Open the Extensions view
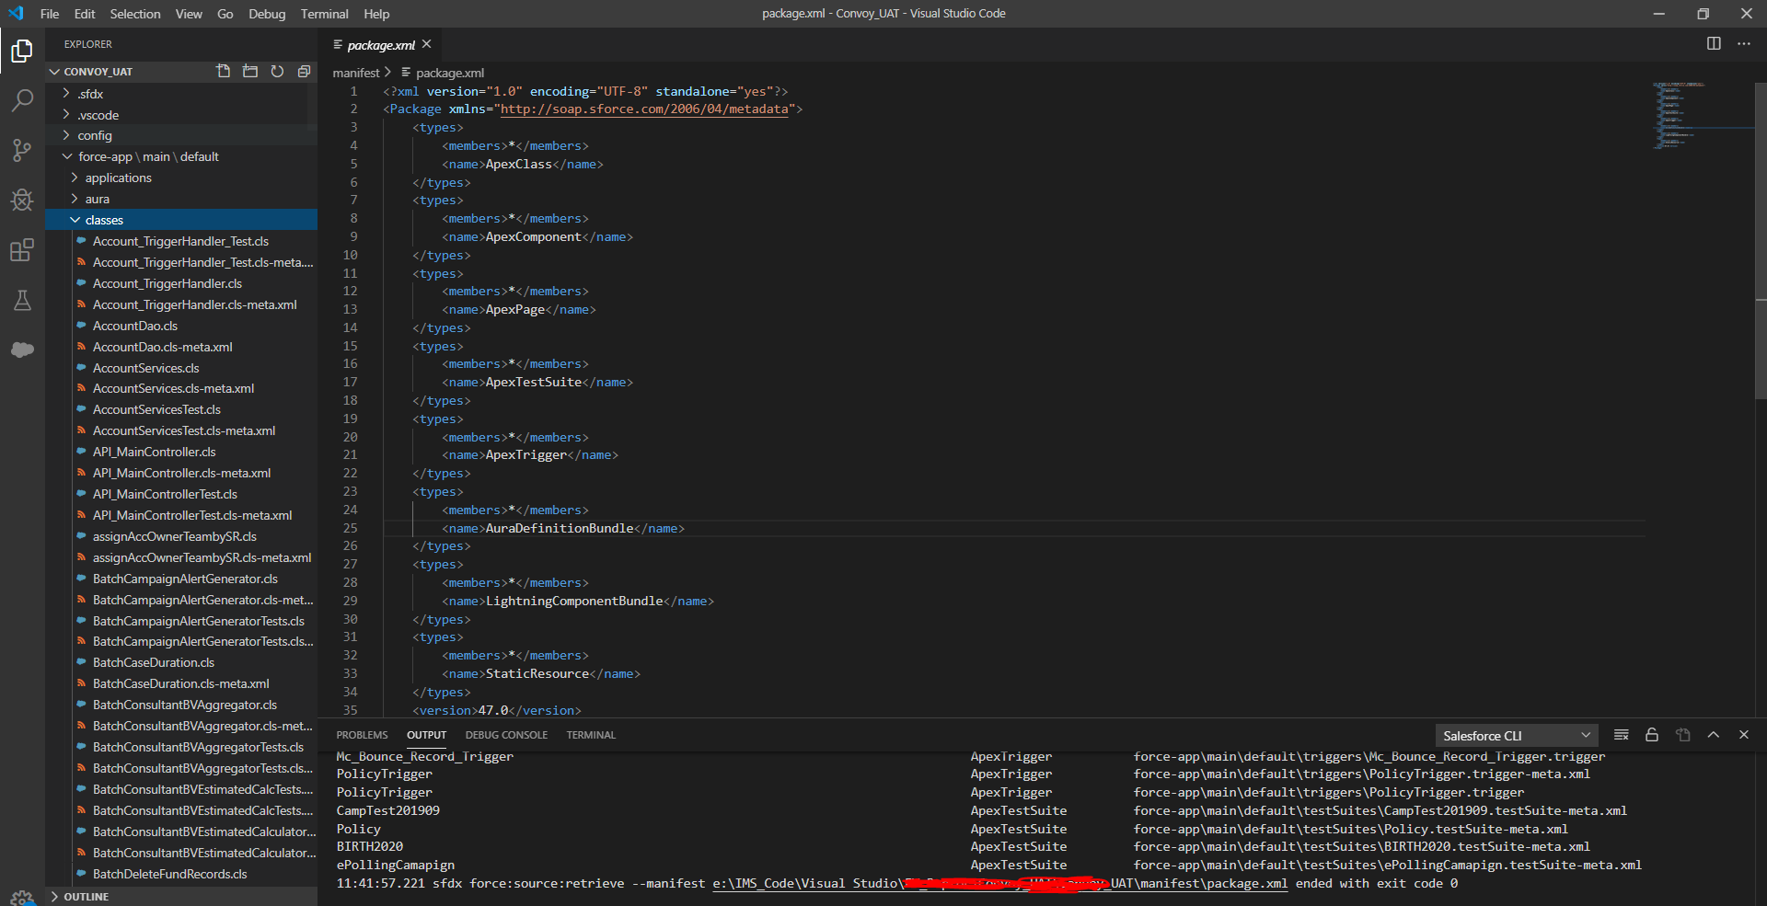Image resolution: width=1767 pixels, height=906 pixels. (22, 250)
